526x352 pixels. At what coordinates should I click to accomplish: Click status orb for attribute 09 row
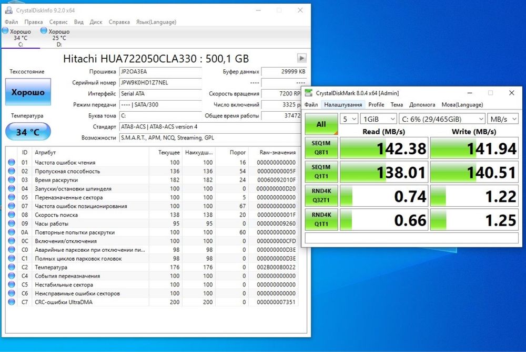[x=12, y=223]
